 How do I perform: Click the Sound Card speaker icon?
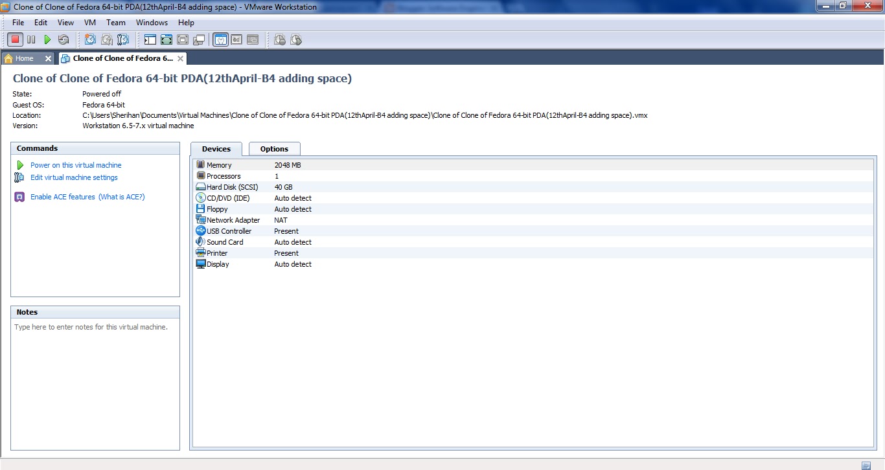tap(201, 242)
